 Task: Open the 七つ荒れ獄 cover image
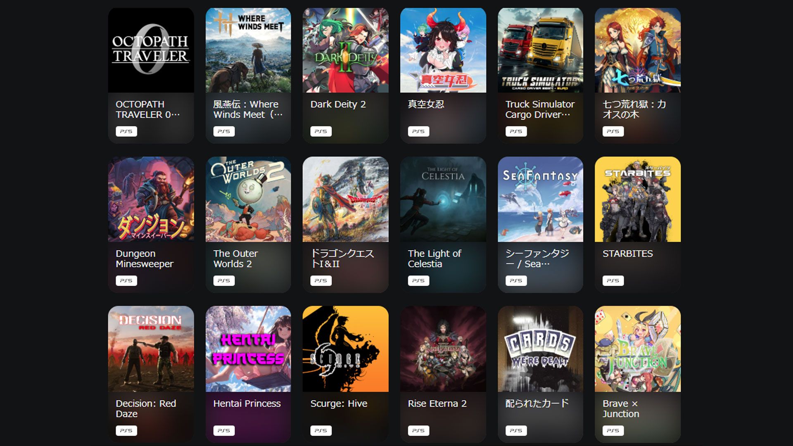point(638,50)
